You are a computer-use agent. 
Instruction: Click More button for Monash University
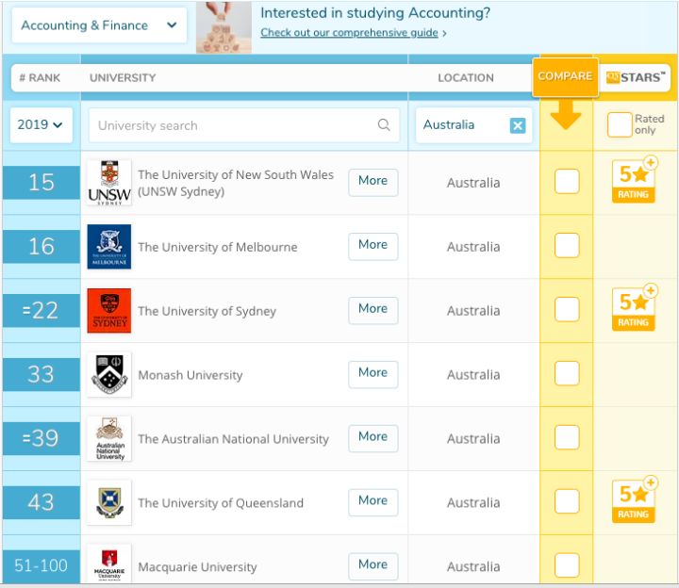(373, 373)
